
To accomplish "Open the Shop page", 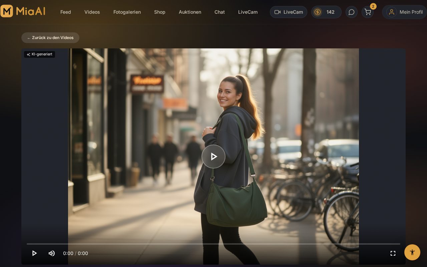I will pyautogui.click(x=160, y=12).
